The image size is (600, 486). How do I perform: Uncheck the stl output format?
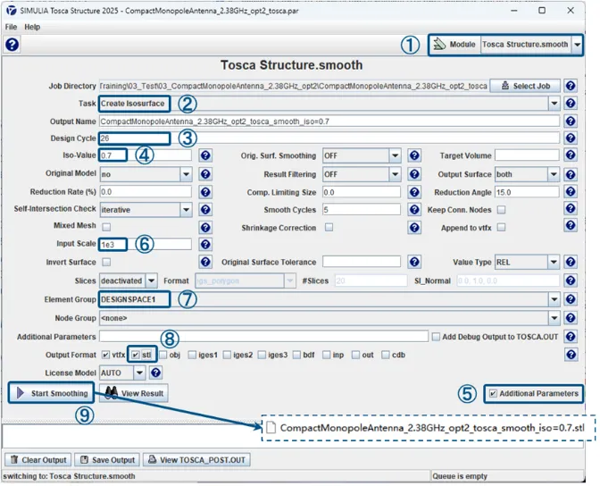135,355
